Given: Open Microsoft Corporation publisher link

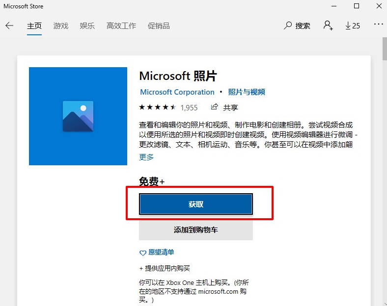Looking at the screenshot, I should pos(177,92).
